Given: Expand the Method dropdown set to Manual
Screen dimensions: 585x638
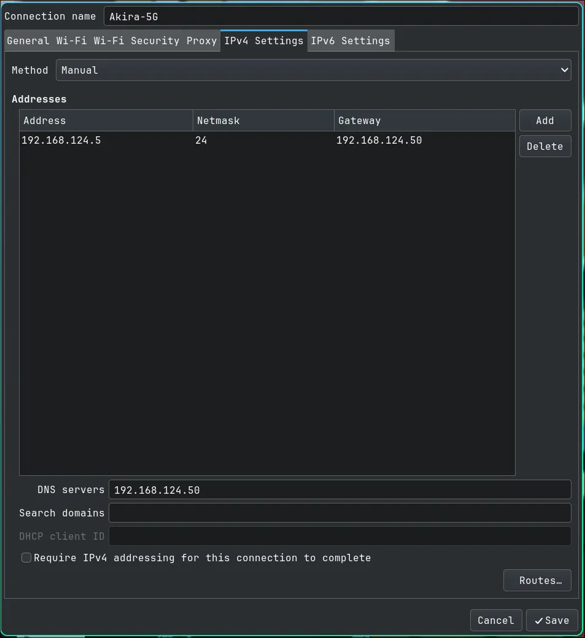Looking at the screenshot, I should tap(313, 70).
